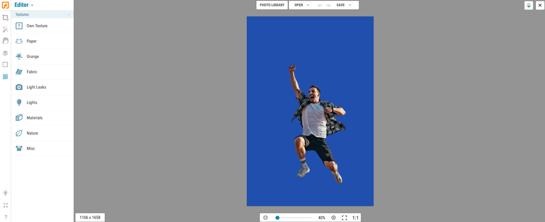
Task: Open the Frames panel icon
Action: pyautogui.click(x=5, y=65)
